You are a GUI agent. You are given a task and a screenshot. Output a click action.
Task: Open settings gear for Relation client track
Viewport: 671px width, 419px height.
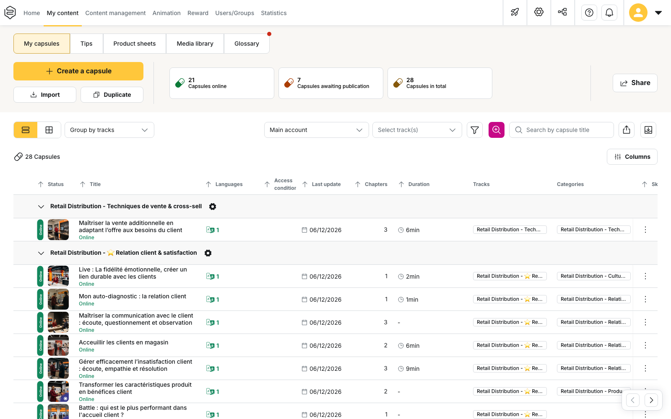pyautogui.click(x=208, y=253)
